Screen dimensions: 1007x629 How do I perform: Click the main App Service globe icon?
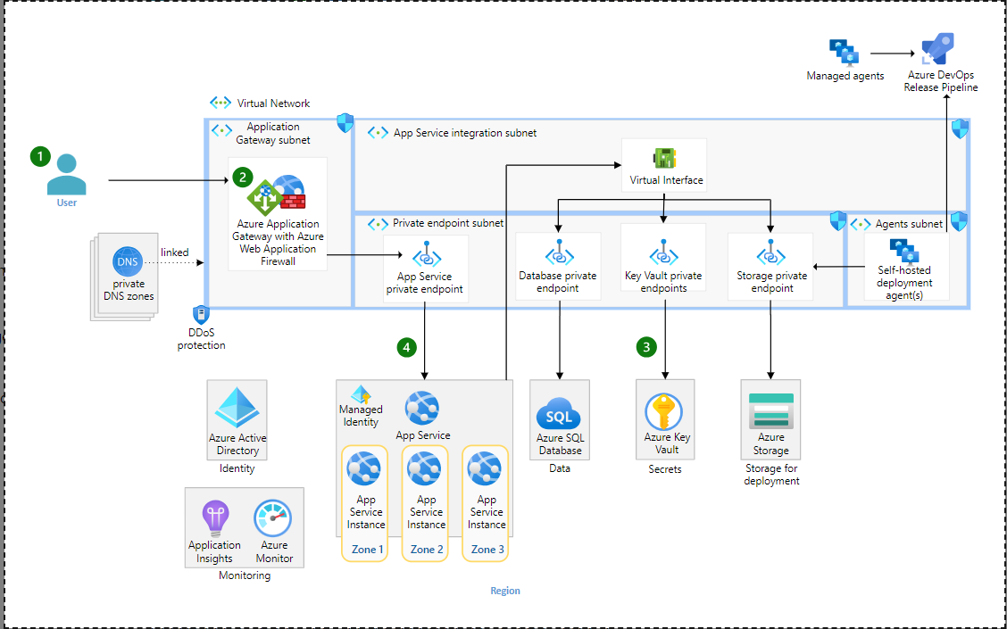coord(422,409)
